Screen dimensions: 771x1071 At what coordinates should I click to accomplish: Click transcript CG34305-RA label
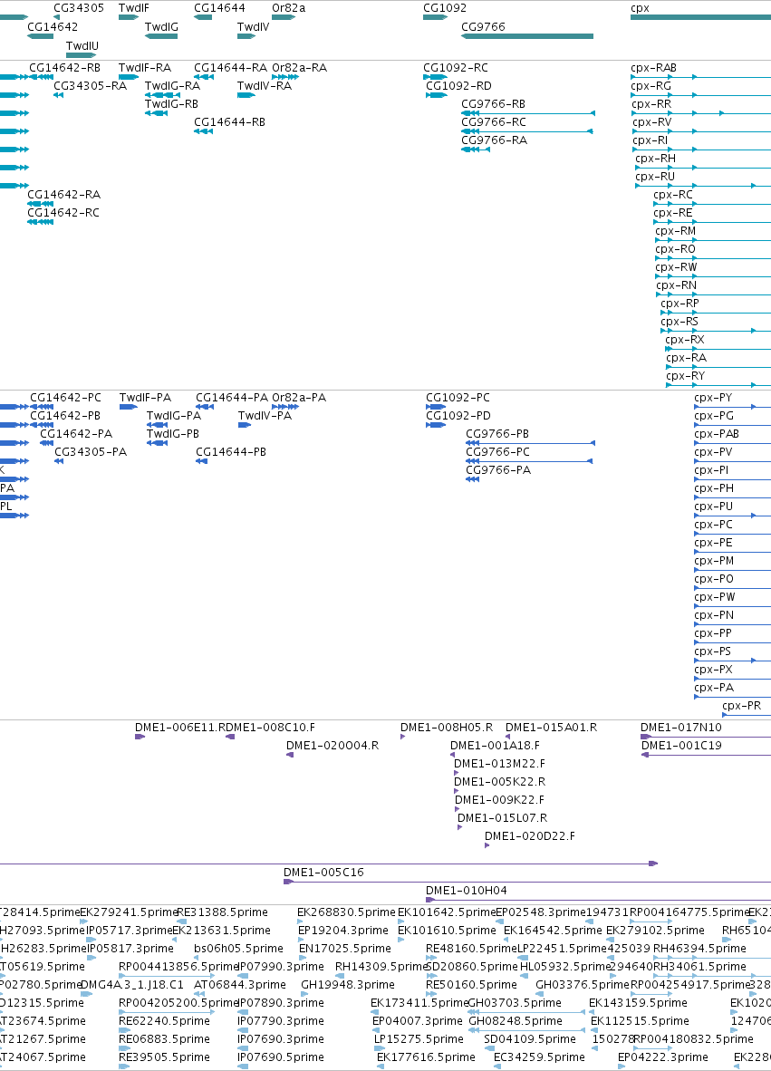point(90,86)
